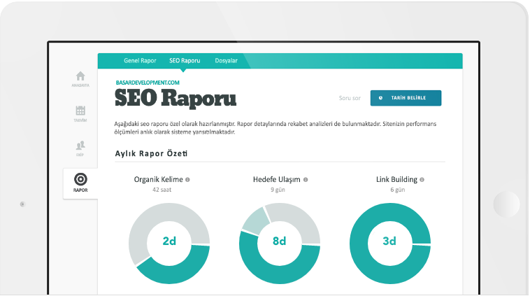Open the Takvim calendar icon

(x=80, y=111)
